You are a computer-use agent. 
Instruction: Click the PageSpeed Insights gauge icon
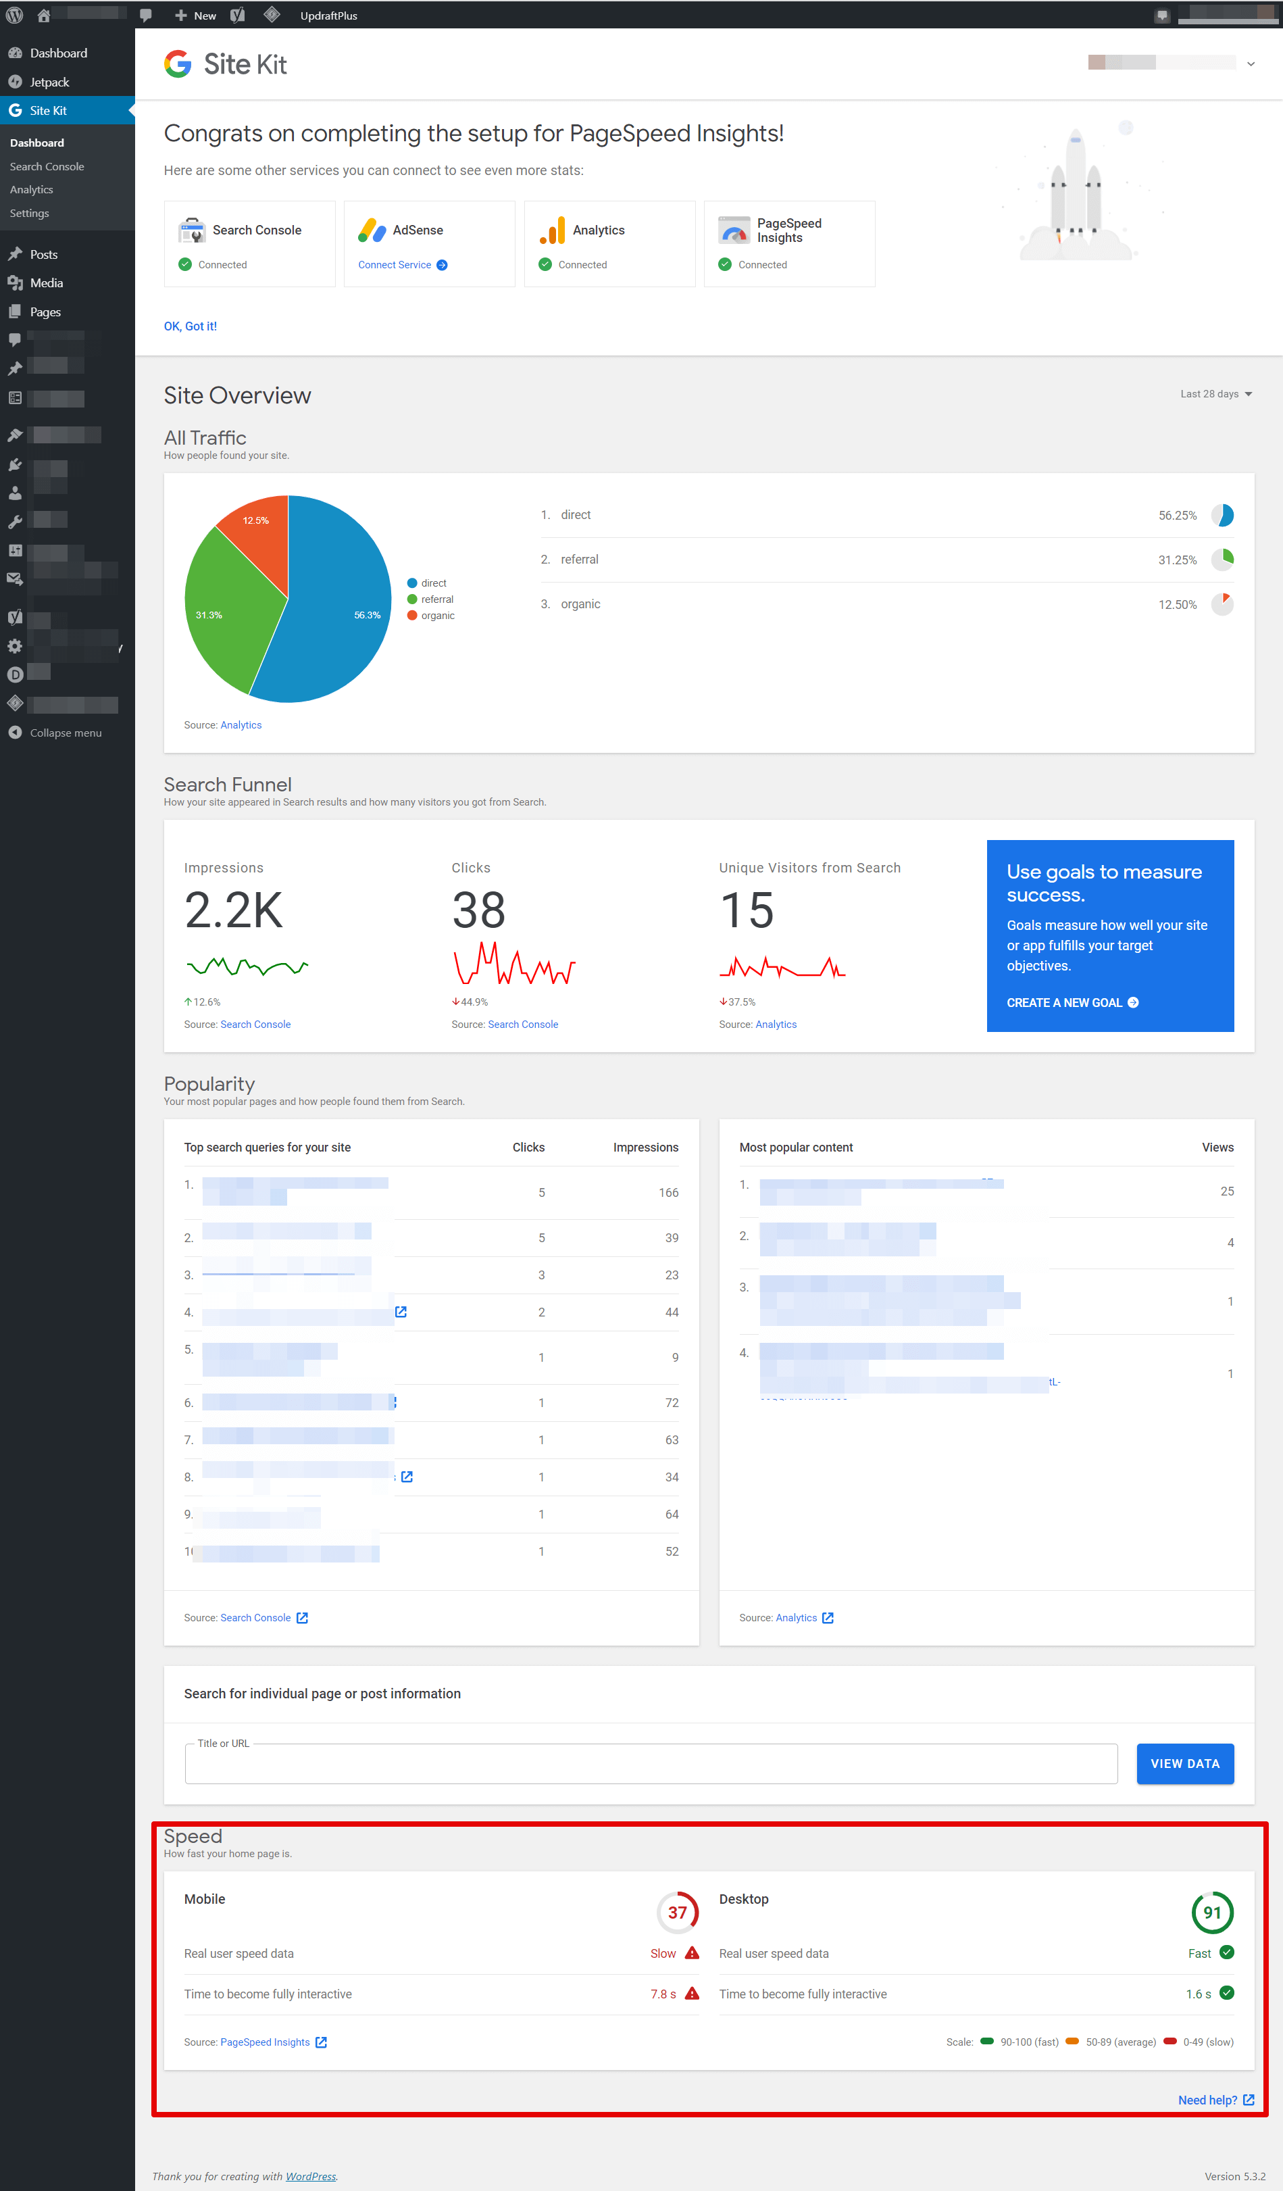click(x=734, y=230)
